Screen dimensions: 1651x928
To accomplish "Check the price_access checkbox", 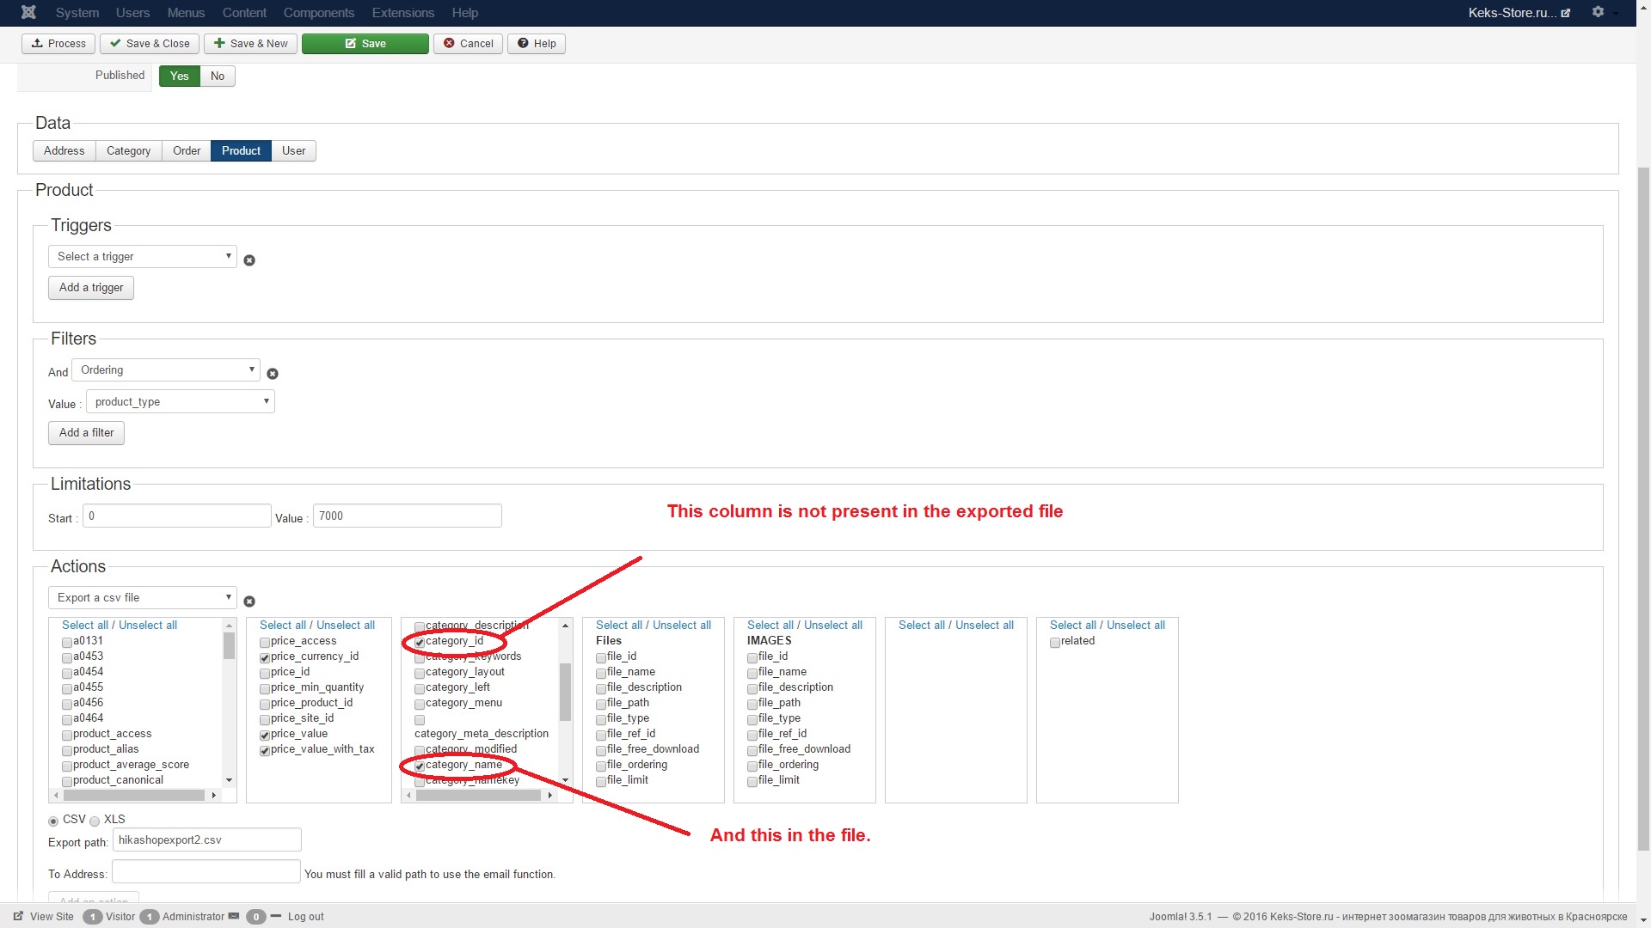I will (265, 643).
